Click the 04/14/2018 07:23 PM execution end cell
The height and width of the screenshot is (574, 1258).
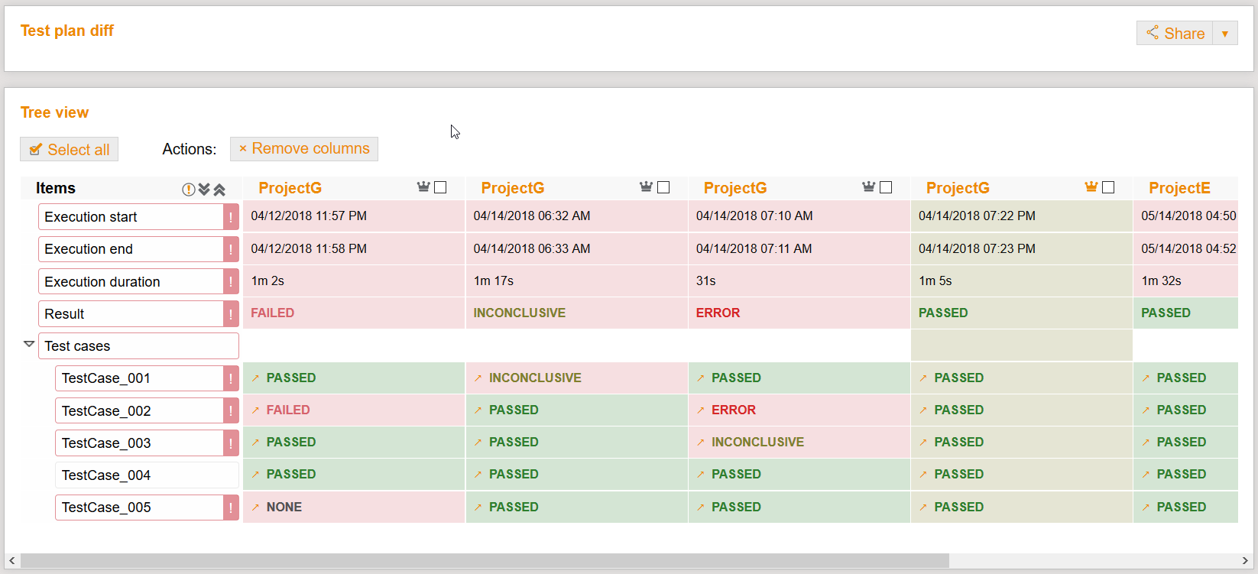coord(1021,248)
